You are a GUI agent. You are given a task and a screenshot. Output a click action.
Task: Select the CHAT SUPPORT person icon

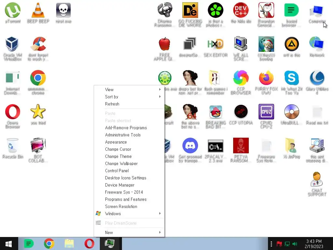click(x=317, y=179)
